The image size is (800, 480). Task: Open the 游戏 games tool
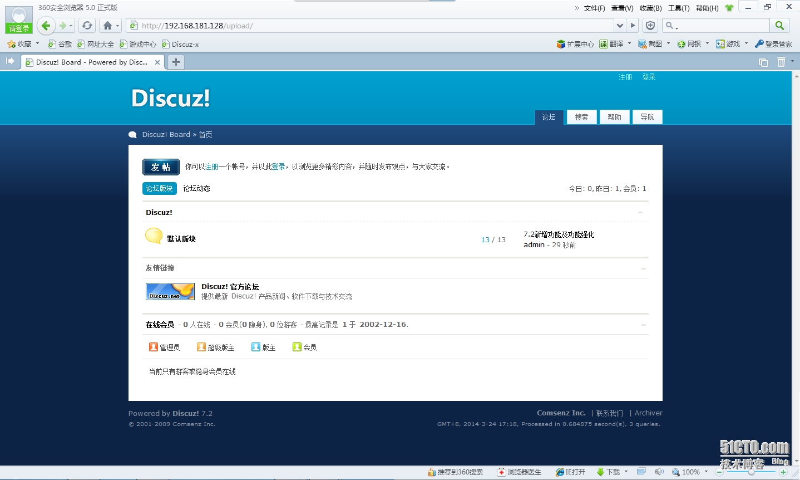click(728, 44)
